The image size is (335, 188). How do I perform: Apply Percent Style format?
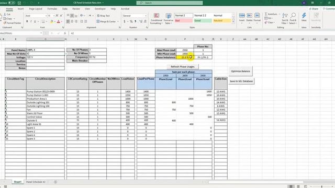click(x=131, y=21)
